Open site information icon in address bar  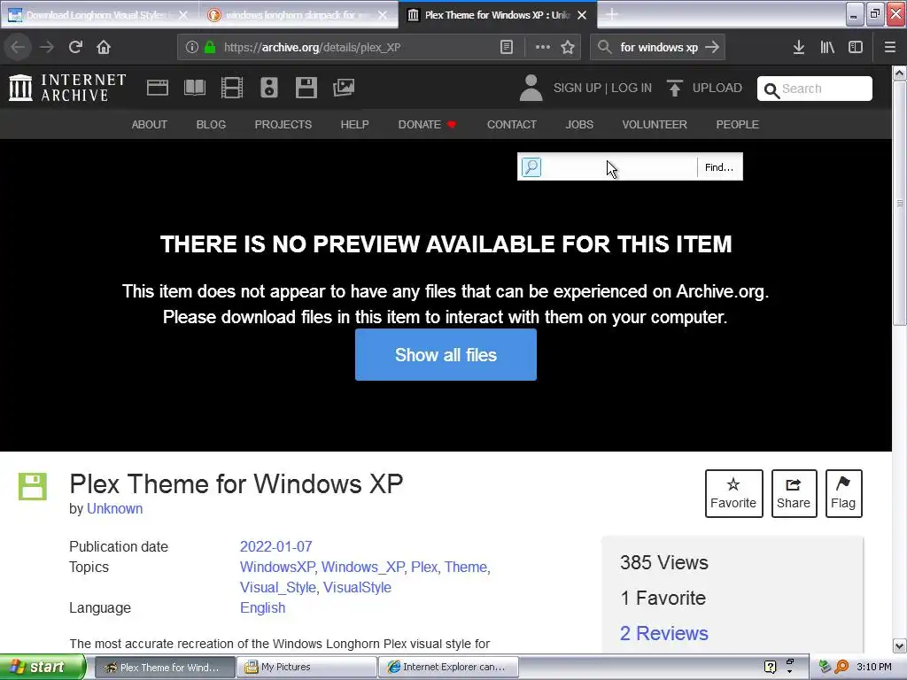(x=192, y=48)
